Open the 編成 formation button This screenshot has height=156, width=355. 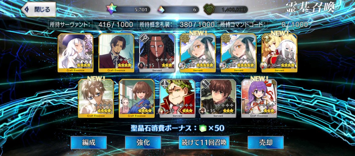pos(89,142)
